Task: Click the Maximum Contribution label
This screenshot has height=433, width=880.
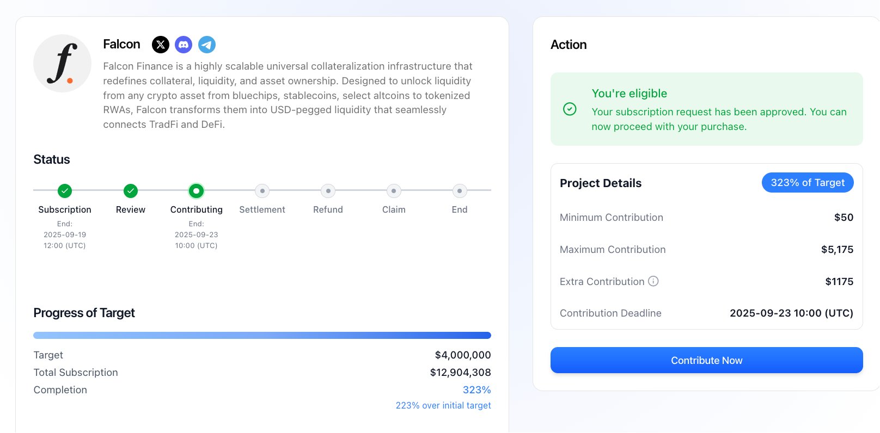Action: pos(613,249)
